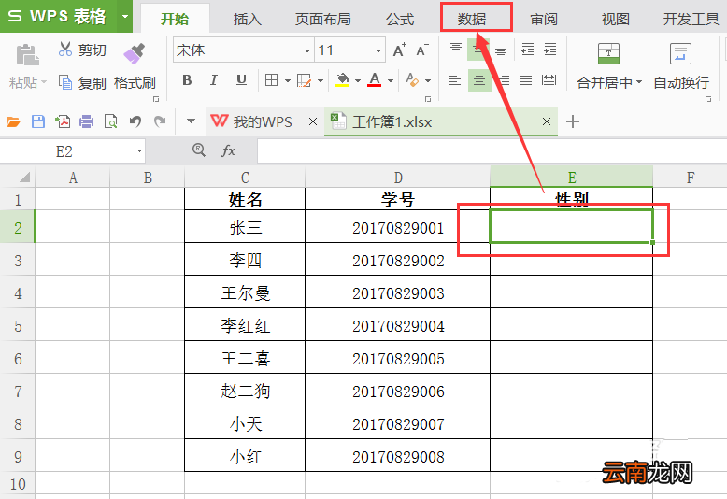
Task: Open the 页面布局 ribbon tab
Action: click(322, 20)
